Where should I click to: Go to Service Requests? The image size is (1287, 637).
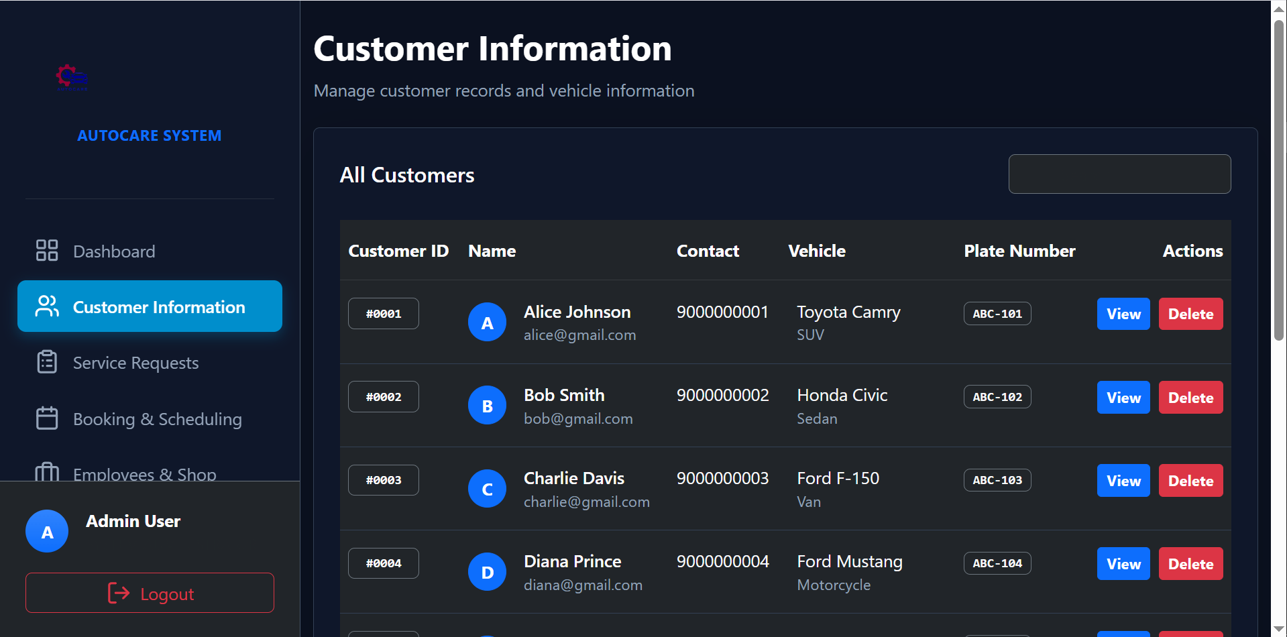pyautogui.click(x=150, y=363)
